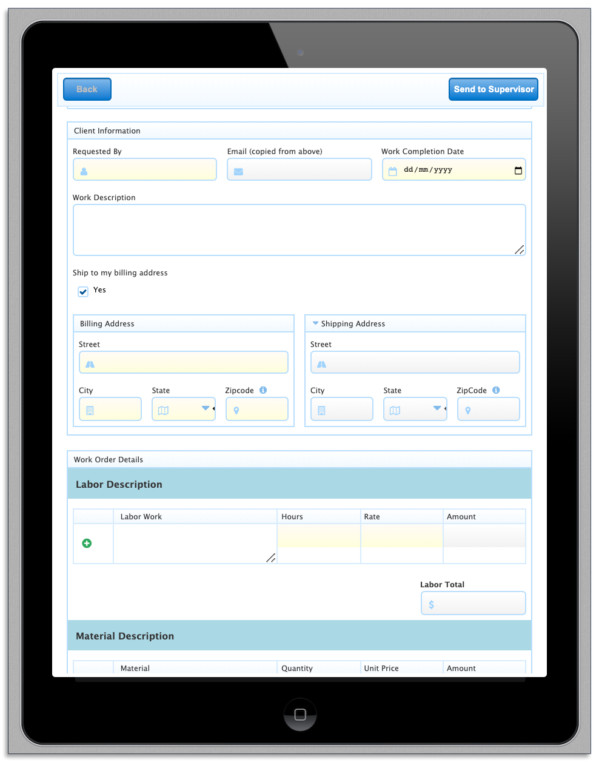Click the Material column header
The height and width of the screenshot is (762, 599).
[x=135, y=669]
